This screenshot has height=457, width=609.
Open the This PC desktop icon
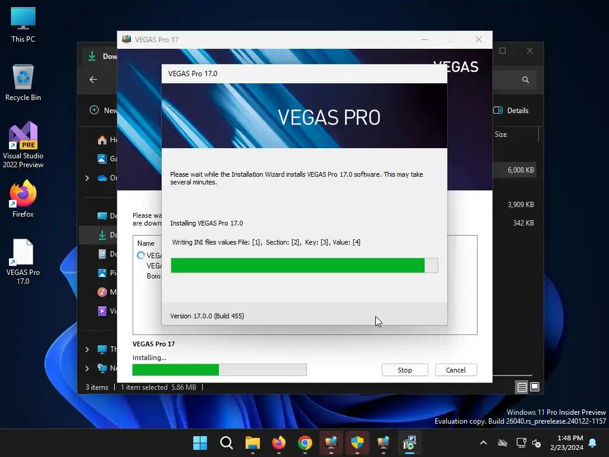point(23,25)
